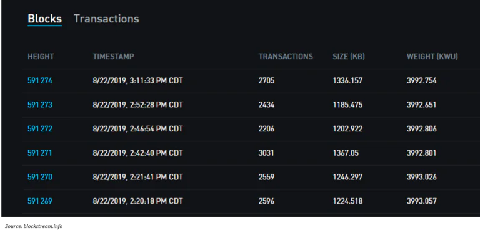Open the Transactions tab
This screenshot has width=480, height=233.
[x=106, y=19]
